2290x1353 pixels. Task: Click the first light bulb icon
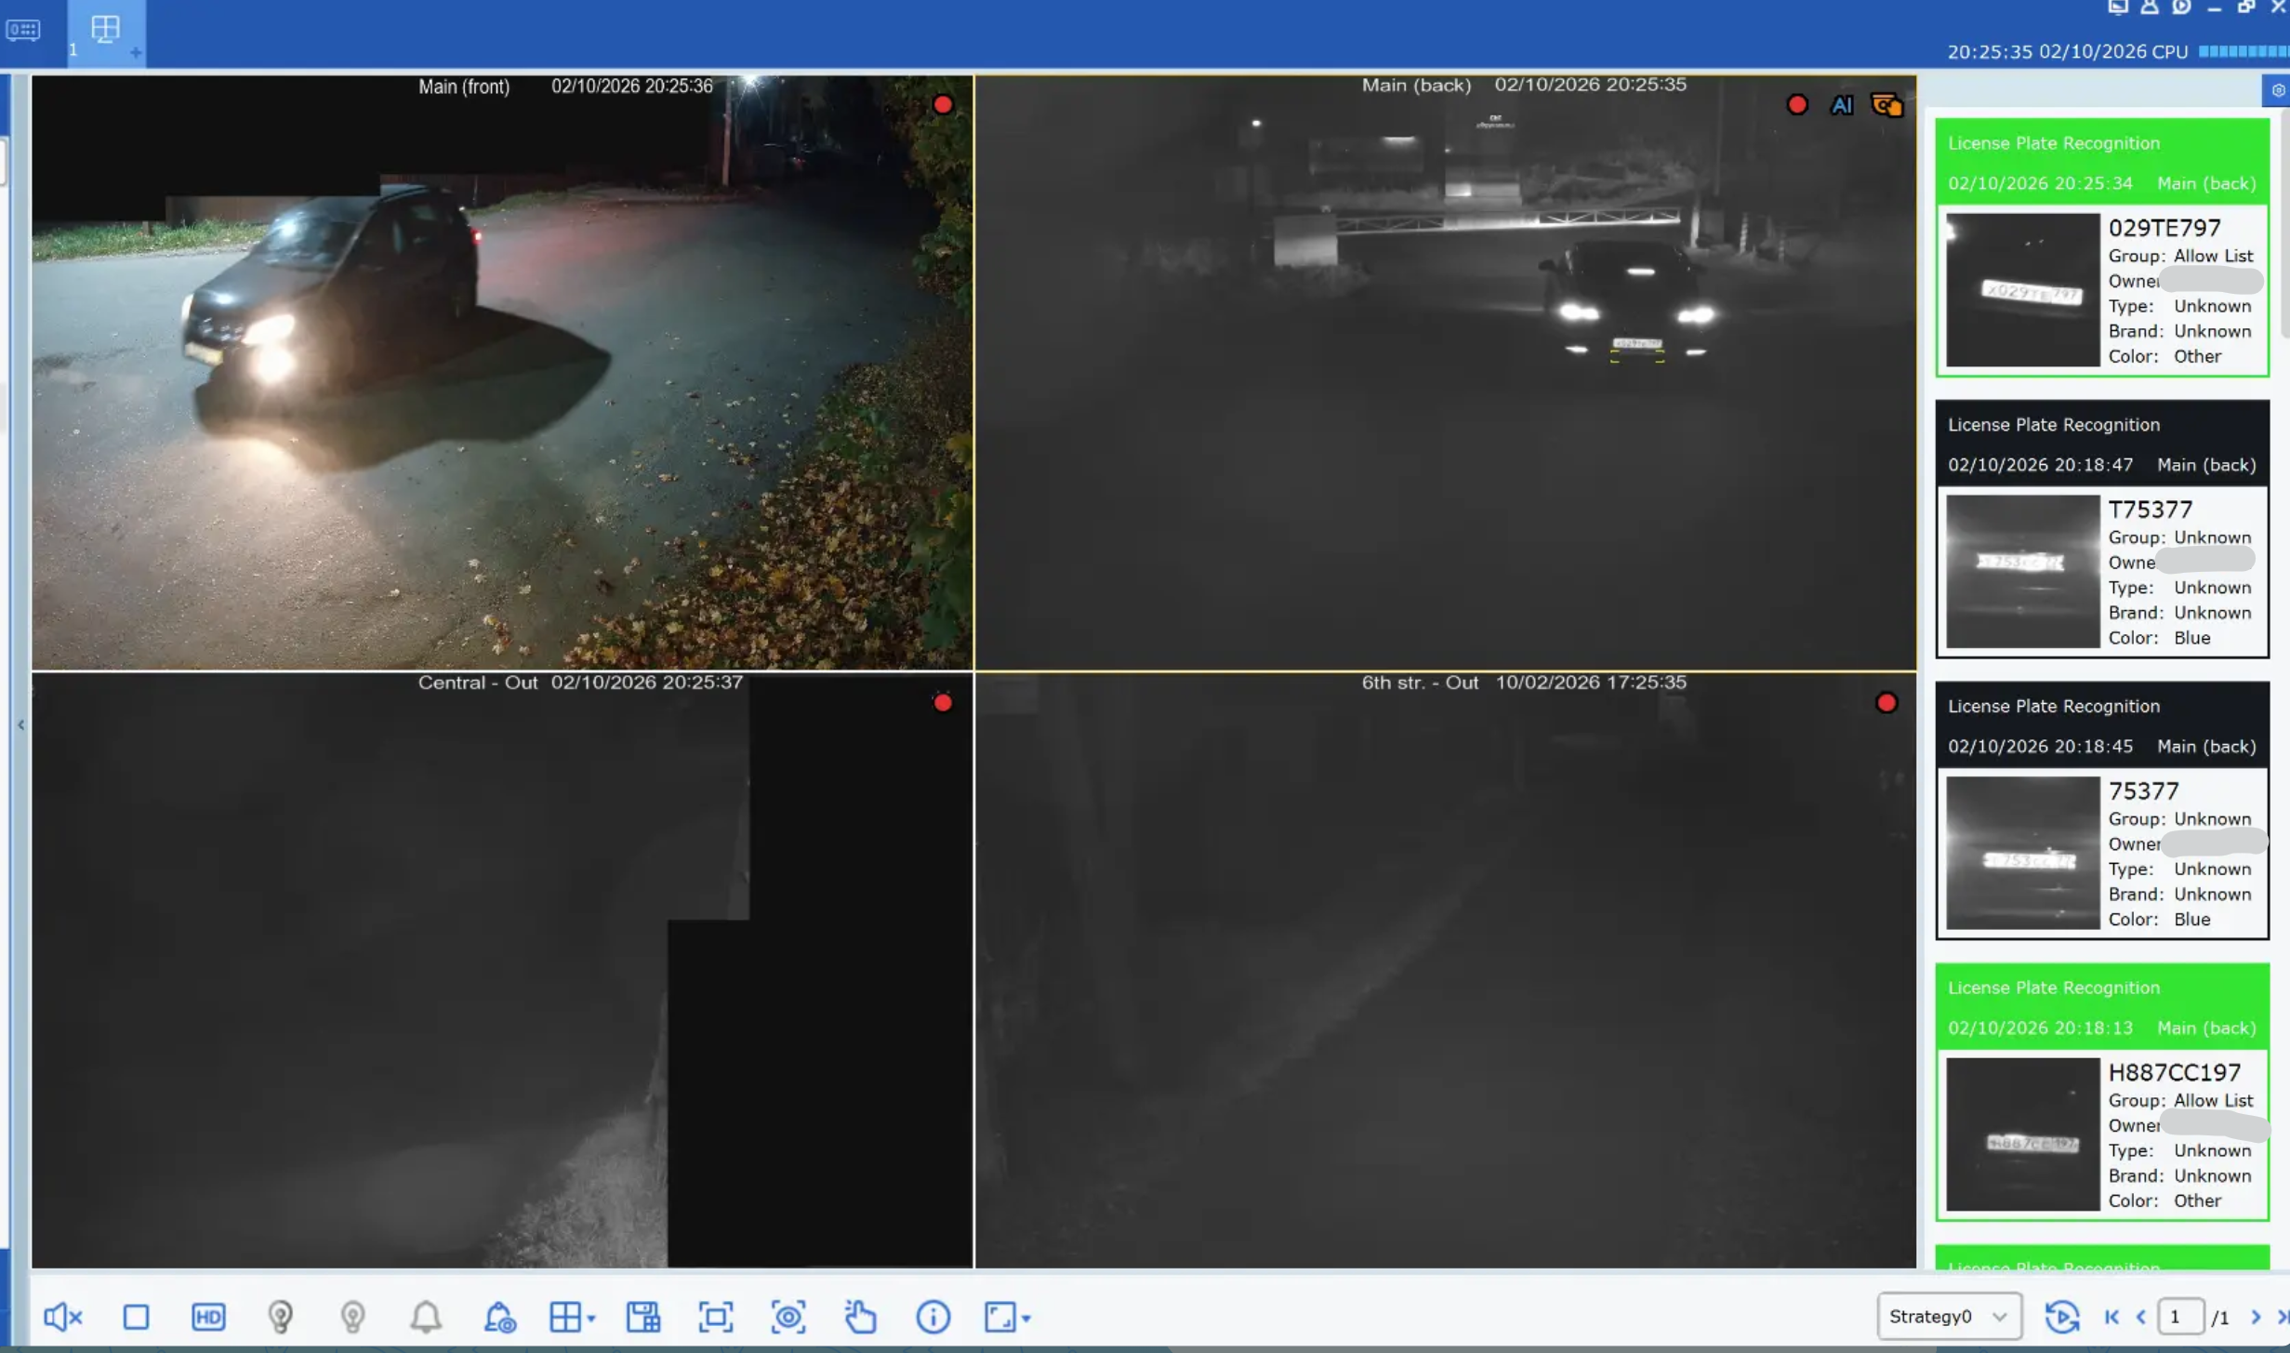tap(280, 1316)
